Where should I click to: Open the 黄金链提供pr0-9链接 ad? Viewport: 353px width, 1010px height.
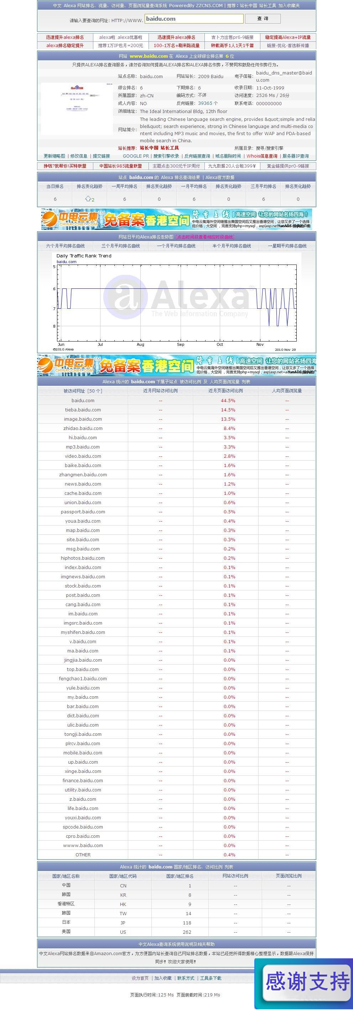pyautogui.click(x=288, y=166)
